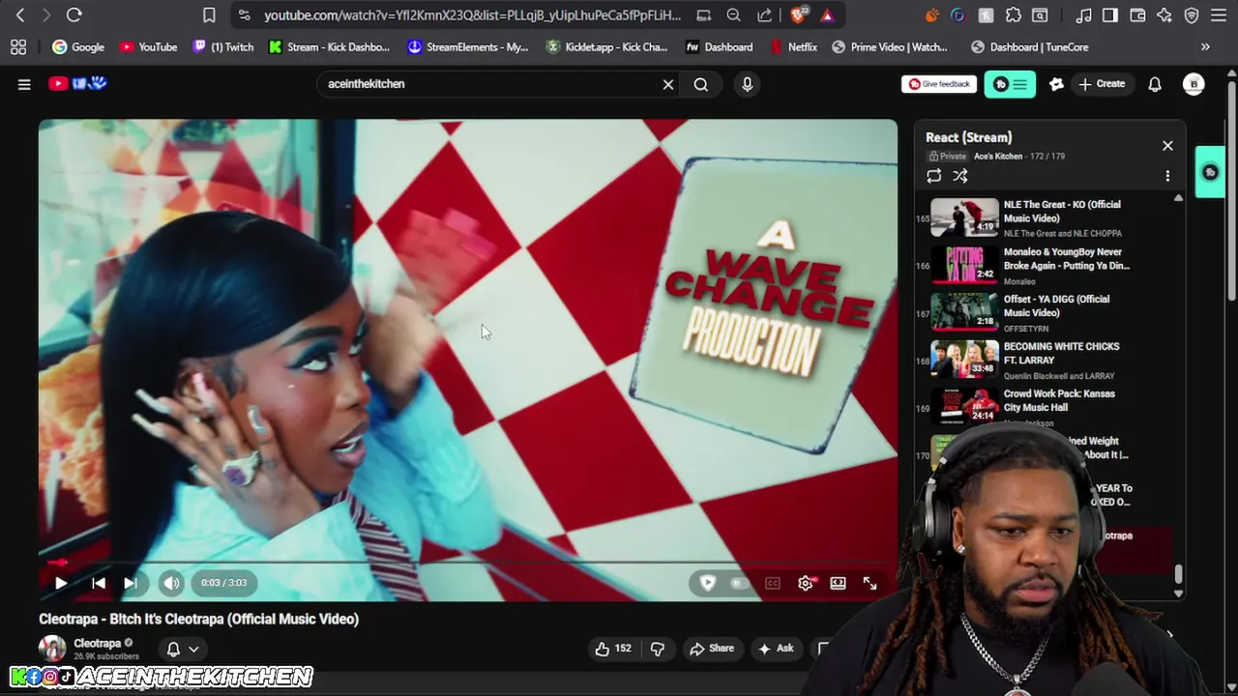Open the (1) Twitch bookmark
1238x696 pixels.
point(223,46)
